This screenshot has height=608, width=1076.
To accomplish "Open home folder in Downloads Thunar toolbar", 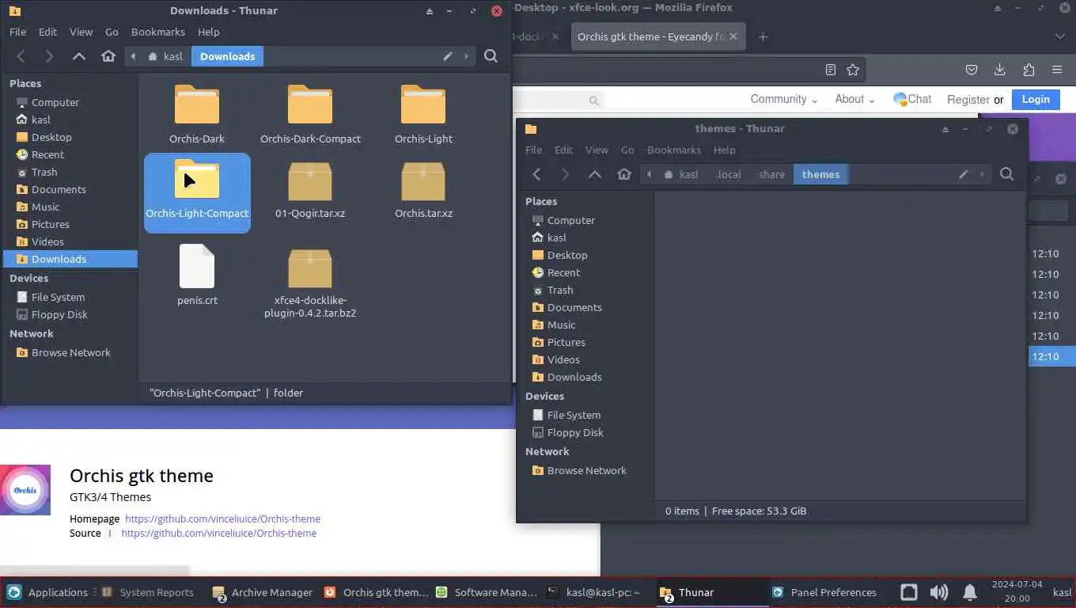I will [108, 56].
